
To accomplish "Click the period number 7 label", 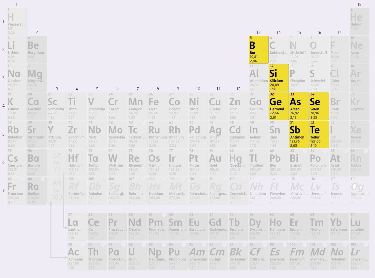I will (x=3, y=191).
